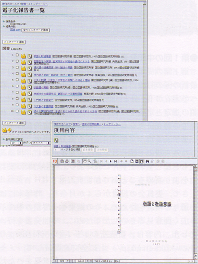This screenshot has height=264, width=198.
Task: Open document icon in list row 5
Action: [30, 81]
